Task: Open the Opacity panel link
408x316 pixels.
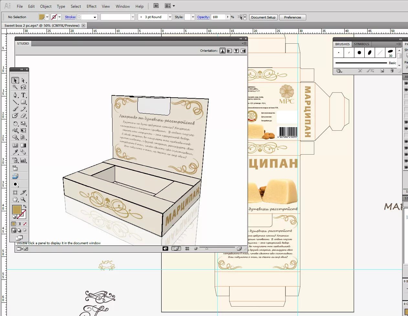Action: coord(203,17)
